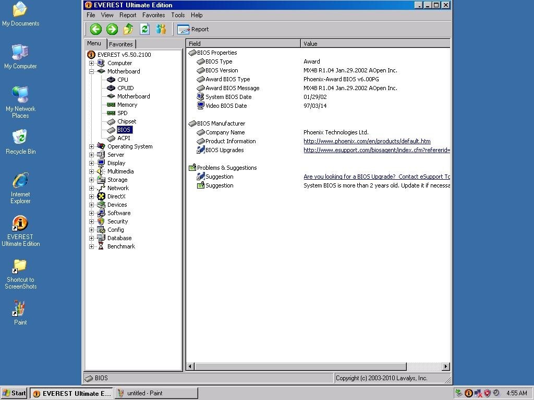The height and width of the screenshot is (400, 534).
Task: Select the SPD module icon in tree
Action: 111,113
